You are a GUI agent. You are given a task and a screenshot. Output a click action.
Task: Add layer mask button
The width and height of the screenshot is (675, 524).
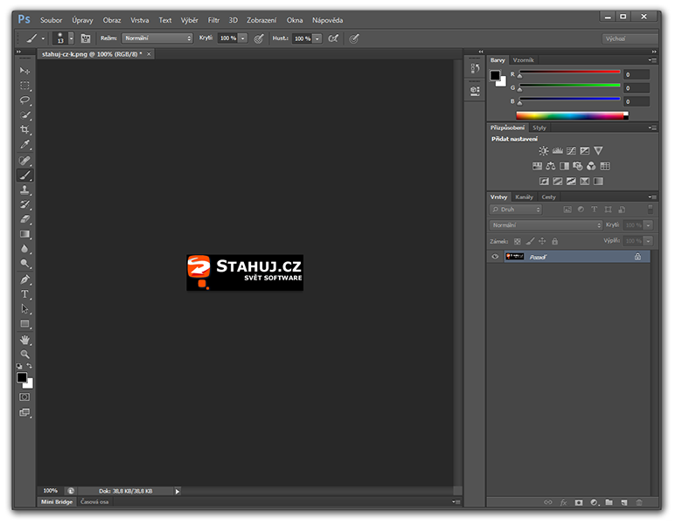(x=579, y=502)
